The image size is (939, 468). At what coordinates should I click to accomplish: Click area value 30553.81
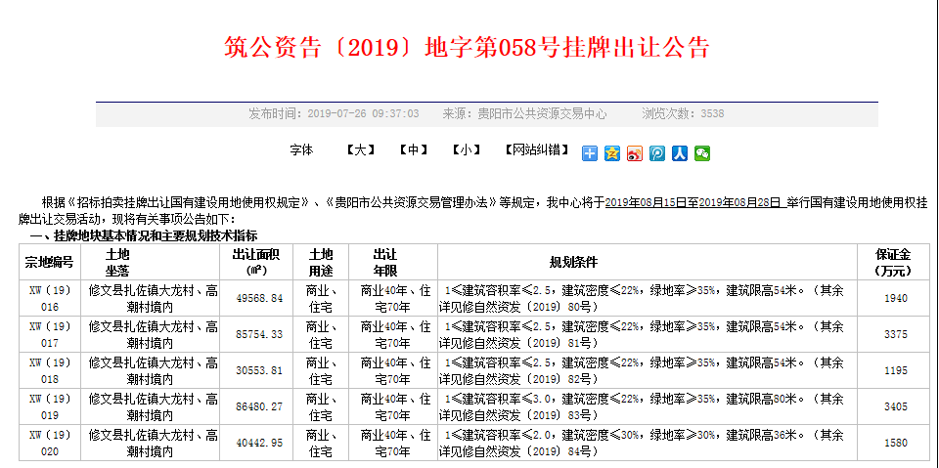coord(259,370)
